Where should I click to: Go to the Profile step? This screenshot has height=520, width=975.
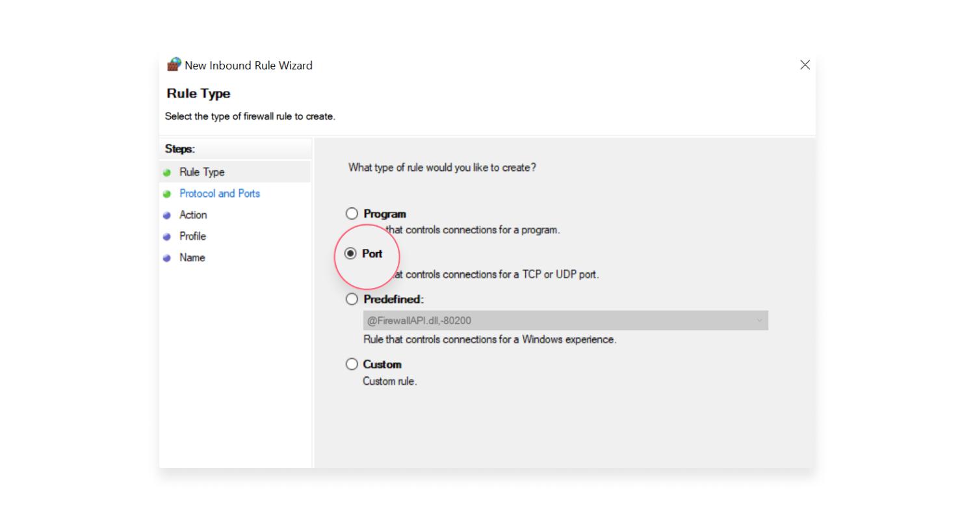[x=192, y=237]
